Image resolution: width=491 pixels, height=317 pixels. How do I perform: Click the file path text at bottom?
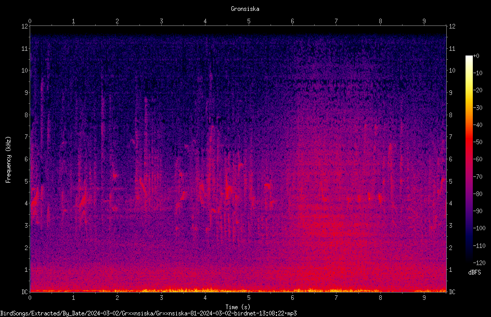[148, 313]
